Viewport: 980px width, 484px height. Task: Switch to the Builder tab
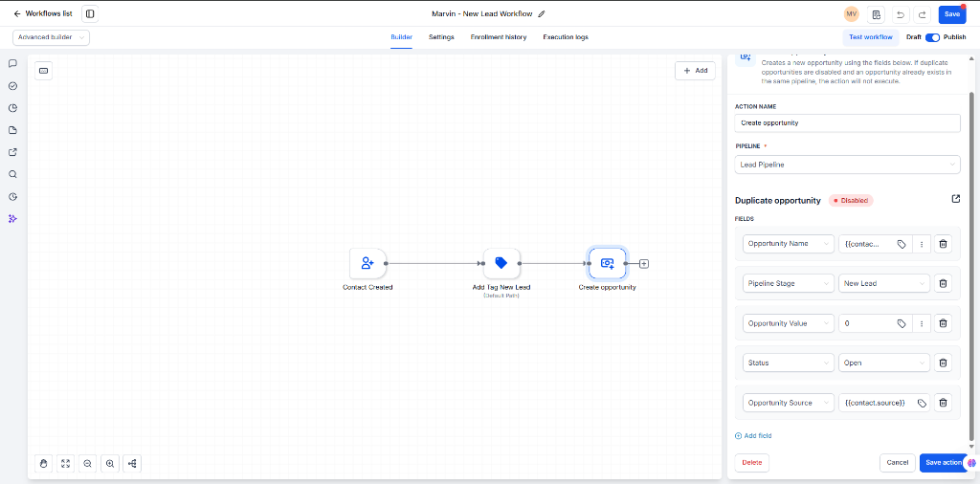click(401, 37)
